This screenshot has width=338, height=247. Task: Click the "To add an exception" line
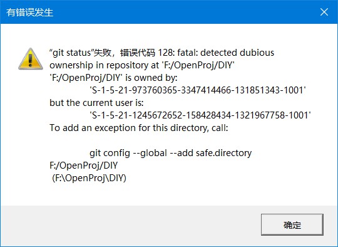pos(138,128)
